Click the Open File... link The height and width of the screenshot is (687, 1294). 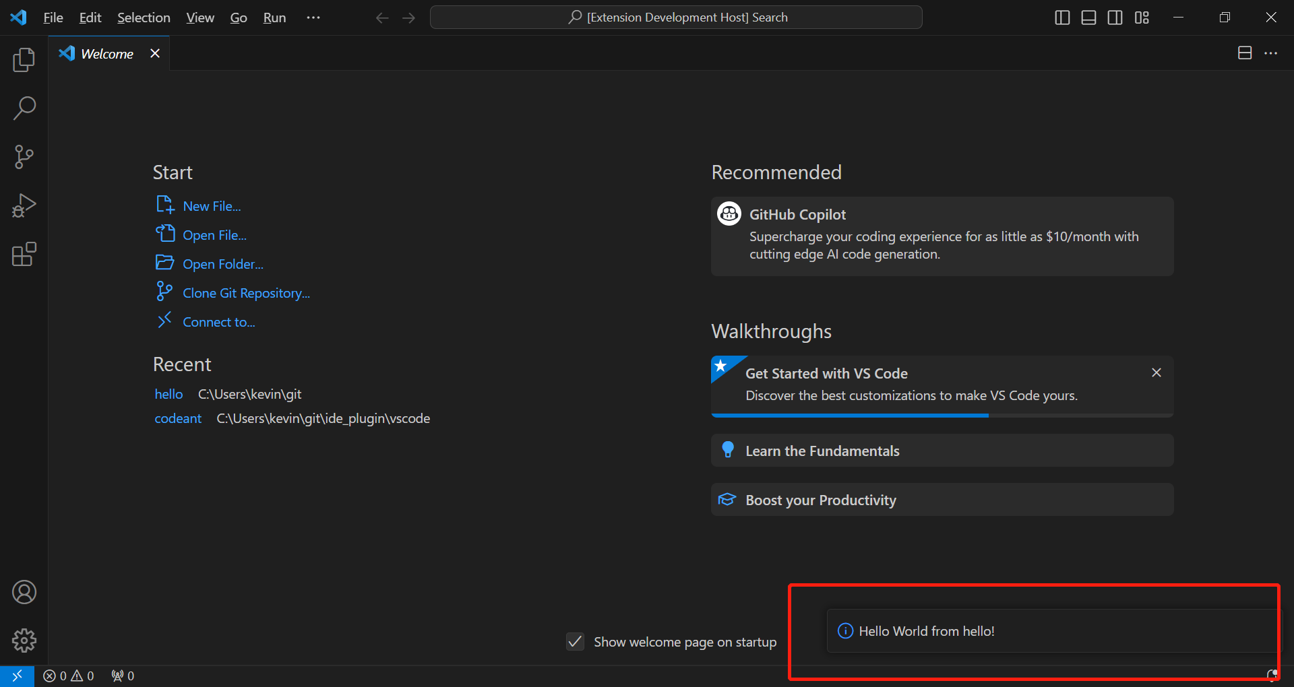(x=201, y=234)
